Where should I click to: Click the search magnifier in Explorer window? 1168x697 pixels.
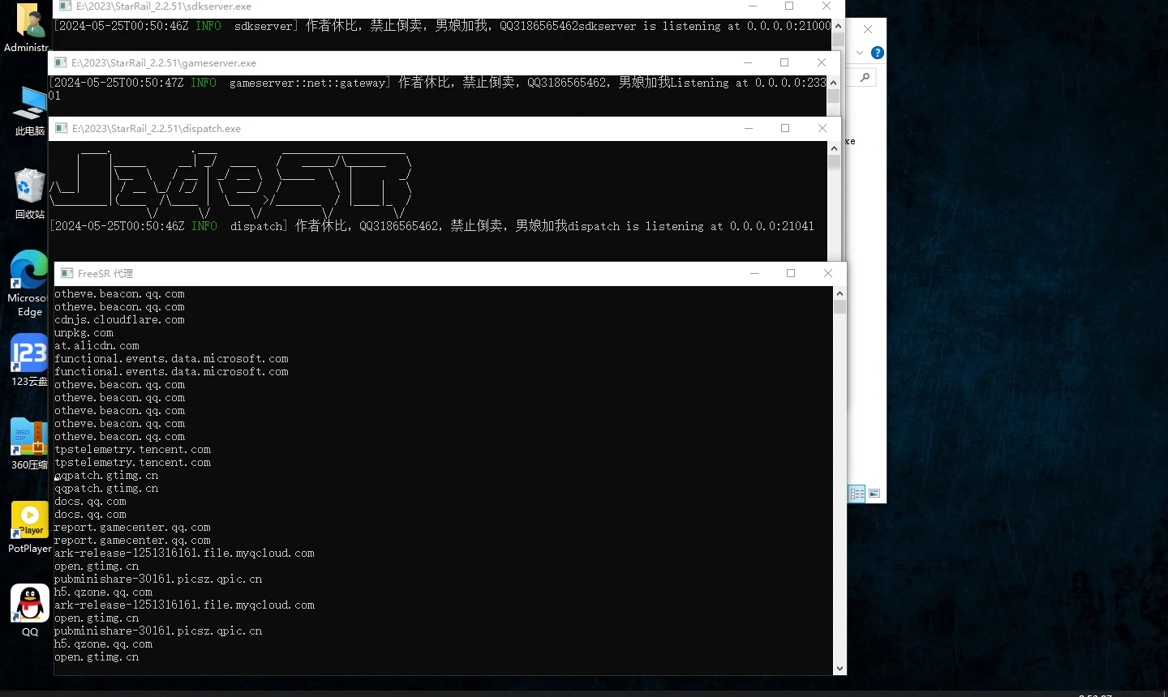coord(865,78)
